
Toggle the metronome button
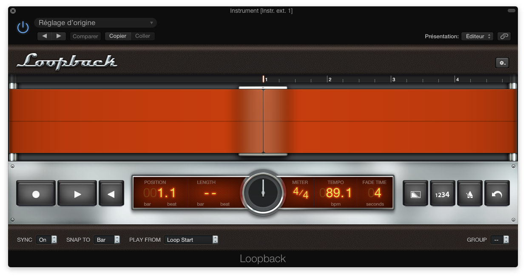coord(470,194)
